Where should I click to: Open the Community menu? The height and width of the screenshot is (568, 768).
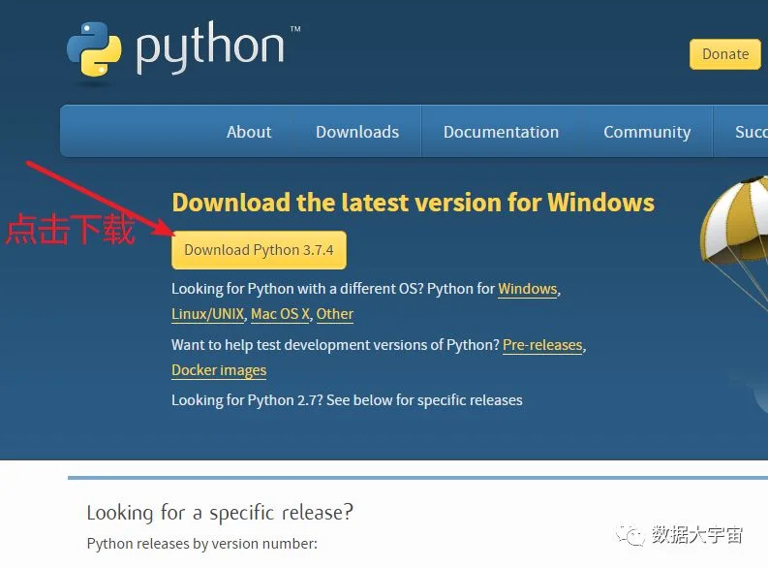pos(647,132)
